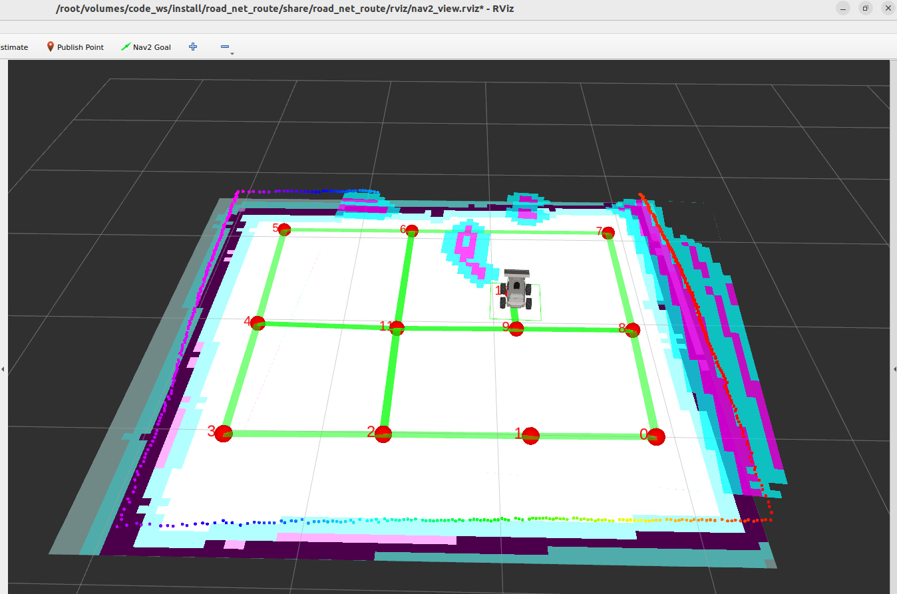
Task: Expand the hidden right panel handle
Action: [894, 369]
